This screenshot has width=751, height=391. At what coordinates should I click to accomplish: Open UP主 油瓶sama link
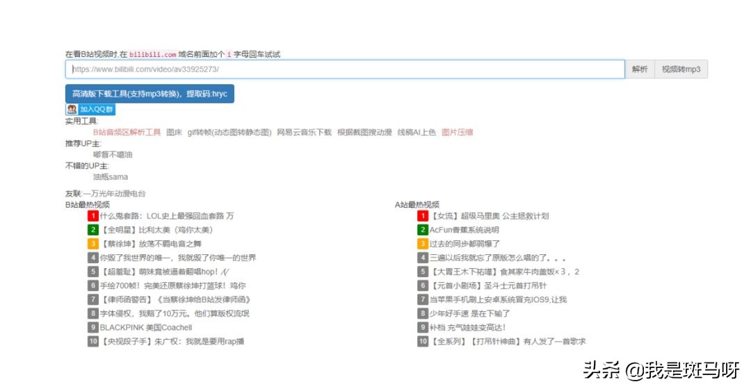click(110, 177)
